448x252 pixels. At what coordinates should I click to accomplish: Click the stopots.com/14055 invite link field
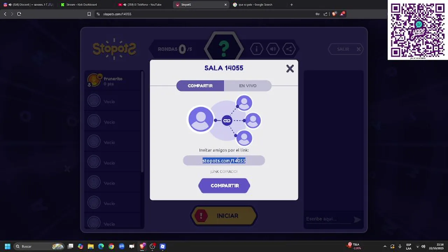pos(224,161)
